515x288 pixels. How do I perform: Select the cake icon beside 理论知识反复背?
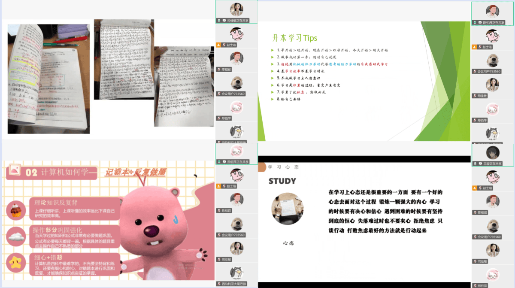point(16,209)
